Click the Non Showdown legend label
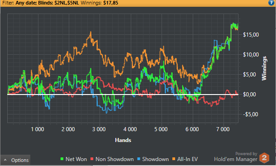The height and width of the screenshot is (166, 276). (x=114, y=159)
